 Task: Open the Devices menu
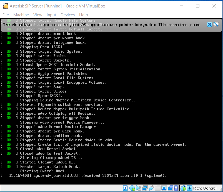(x=68, y=15)
